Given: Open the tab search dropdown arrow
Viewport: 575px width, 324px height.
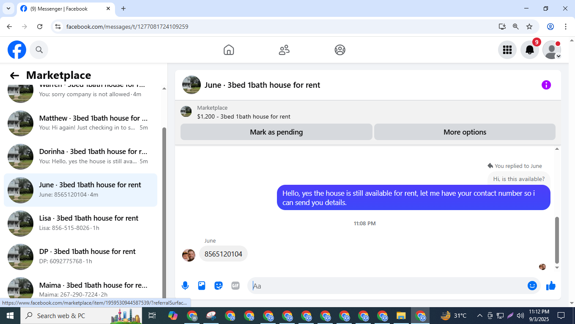Looking at the screenshot, I should (8, 8).
